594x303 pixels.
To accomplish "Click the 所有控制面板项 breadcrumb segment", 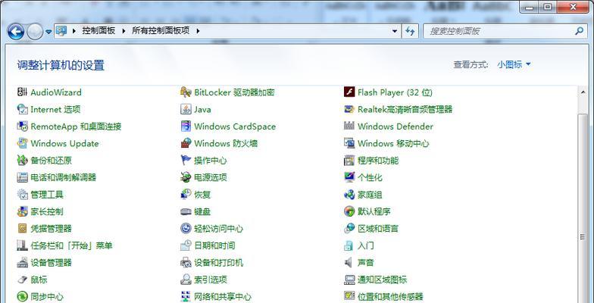I will 161,31.
